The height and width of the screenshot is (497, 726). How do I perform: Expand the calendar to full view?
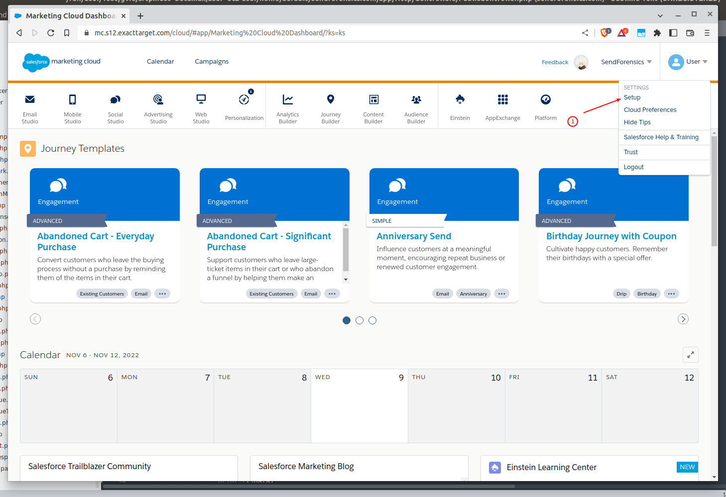coord(691,355)
